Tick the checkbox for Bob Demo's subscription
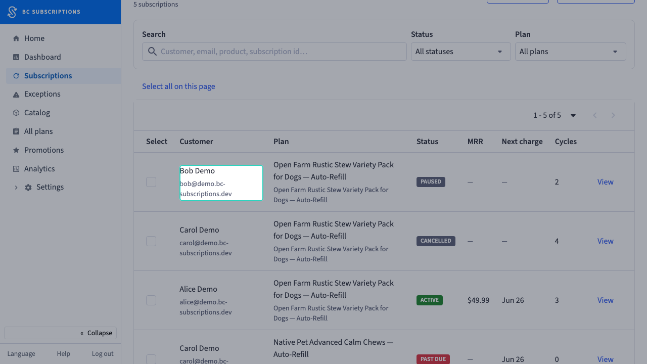Screen dimensions: 647x364 (x=151, y=182)
